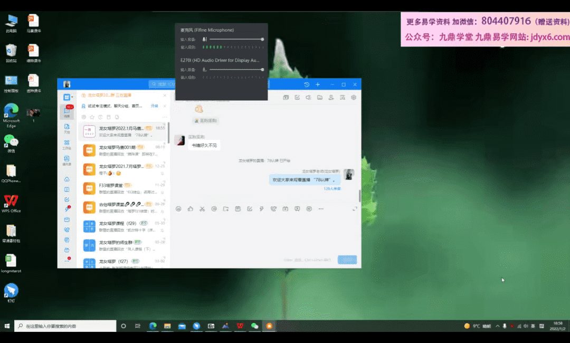Expand the chat input area

pyautogui.click(x=355, y=209)
